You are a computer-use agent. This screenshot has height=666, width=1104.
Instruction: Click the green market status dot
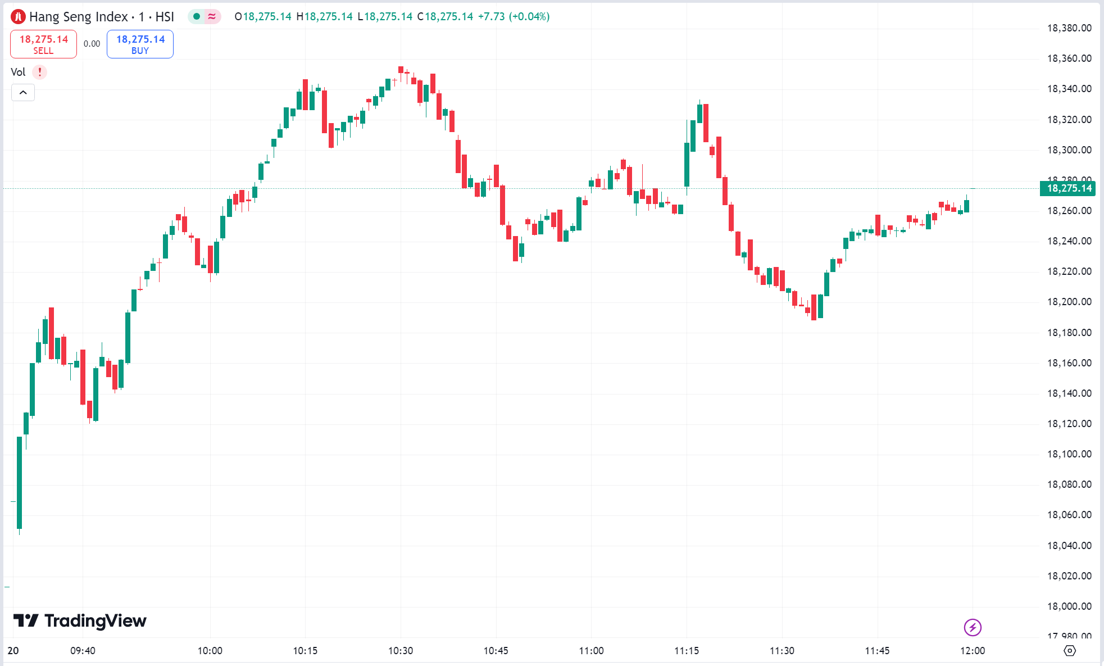197,17
